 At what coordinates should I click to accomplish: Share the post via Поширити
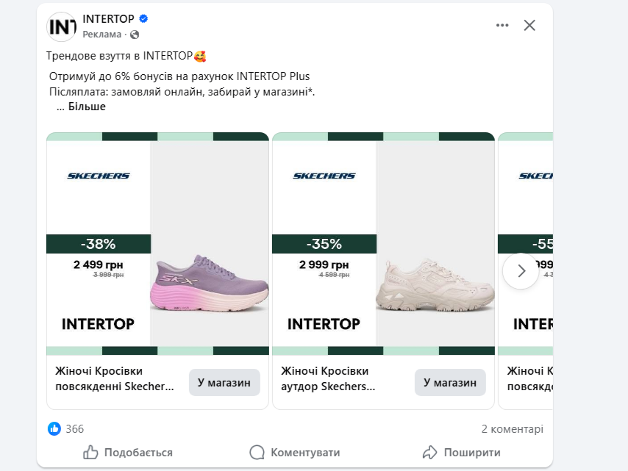tap(461, 453)
